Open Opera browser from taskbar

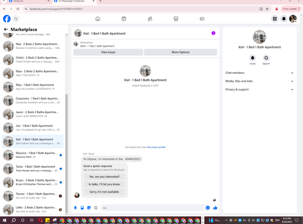(41, 220)
